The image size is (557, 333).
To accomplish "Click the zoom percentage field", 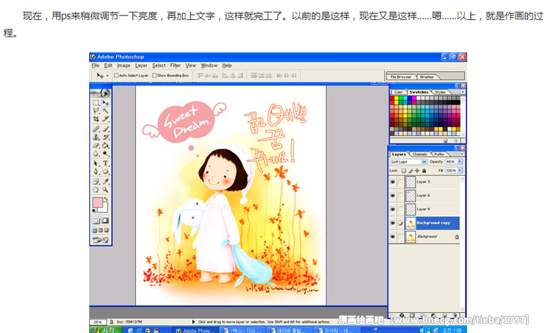I will [98, 322].
